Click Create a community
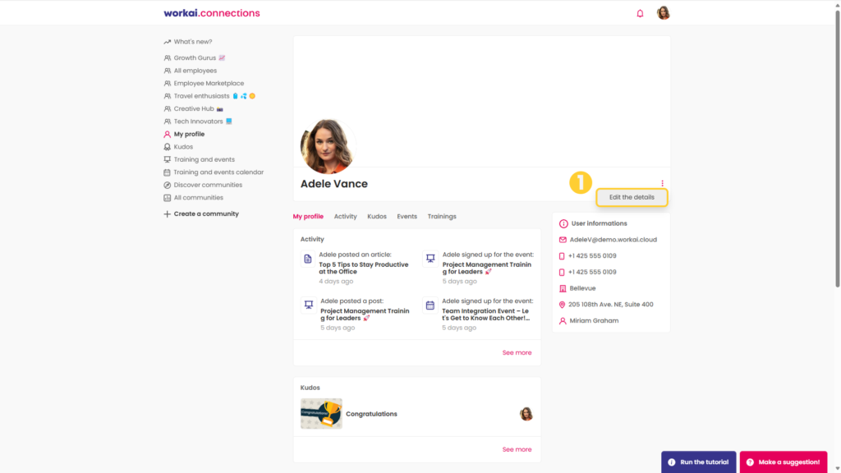 pyautogui.click(x=206, y=214)
